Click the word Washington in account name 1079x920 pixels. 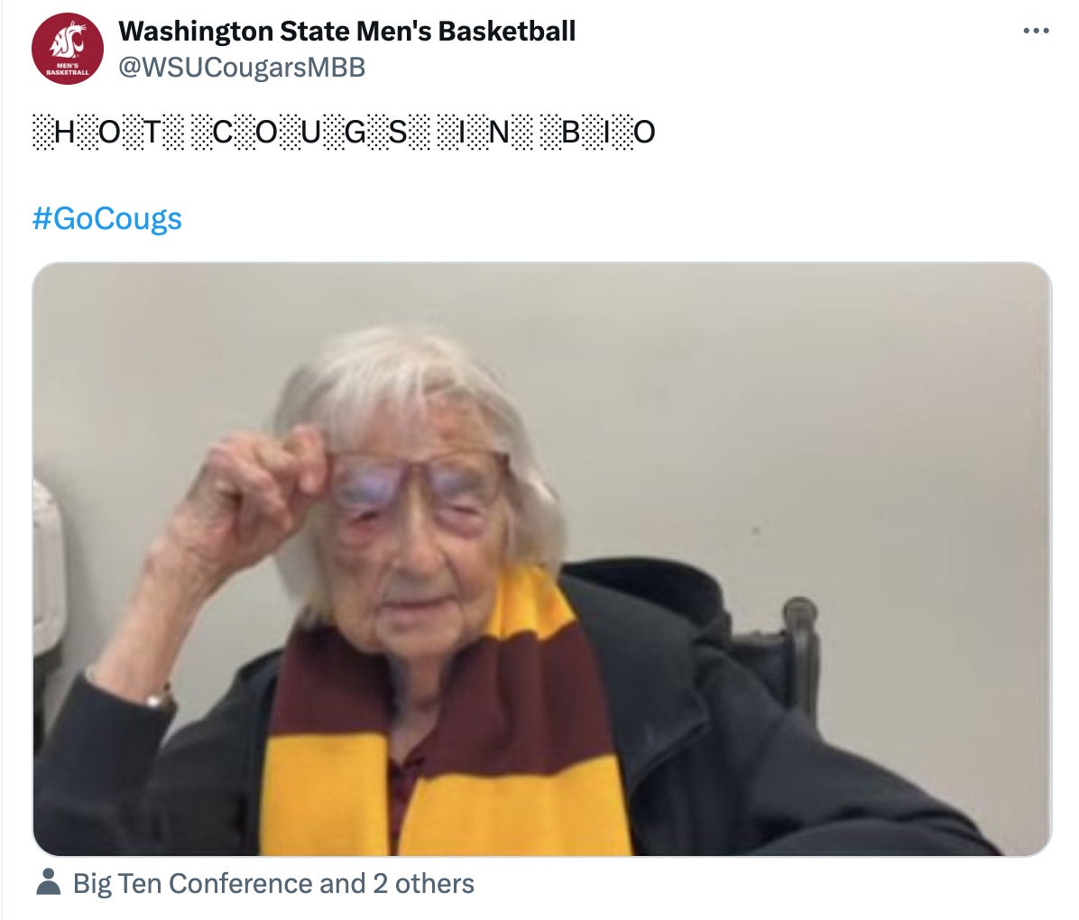coord(196,32)
